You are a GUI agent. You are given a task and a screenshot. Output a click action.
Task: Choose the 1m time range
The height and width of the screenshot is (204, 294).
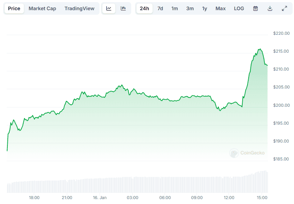[174, 8]
